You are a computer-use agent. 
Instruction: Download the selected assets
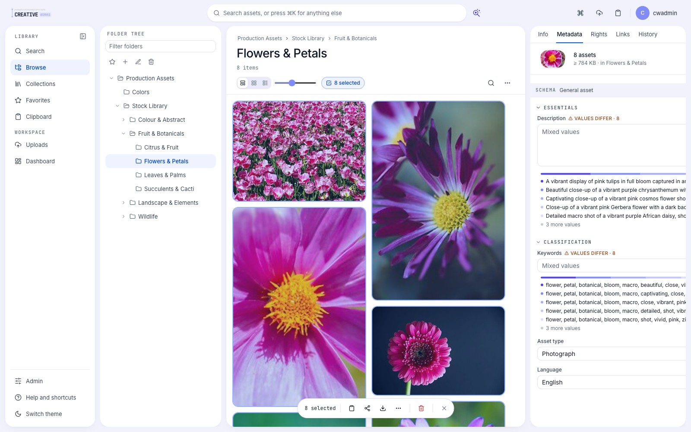coord(383,408)
